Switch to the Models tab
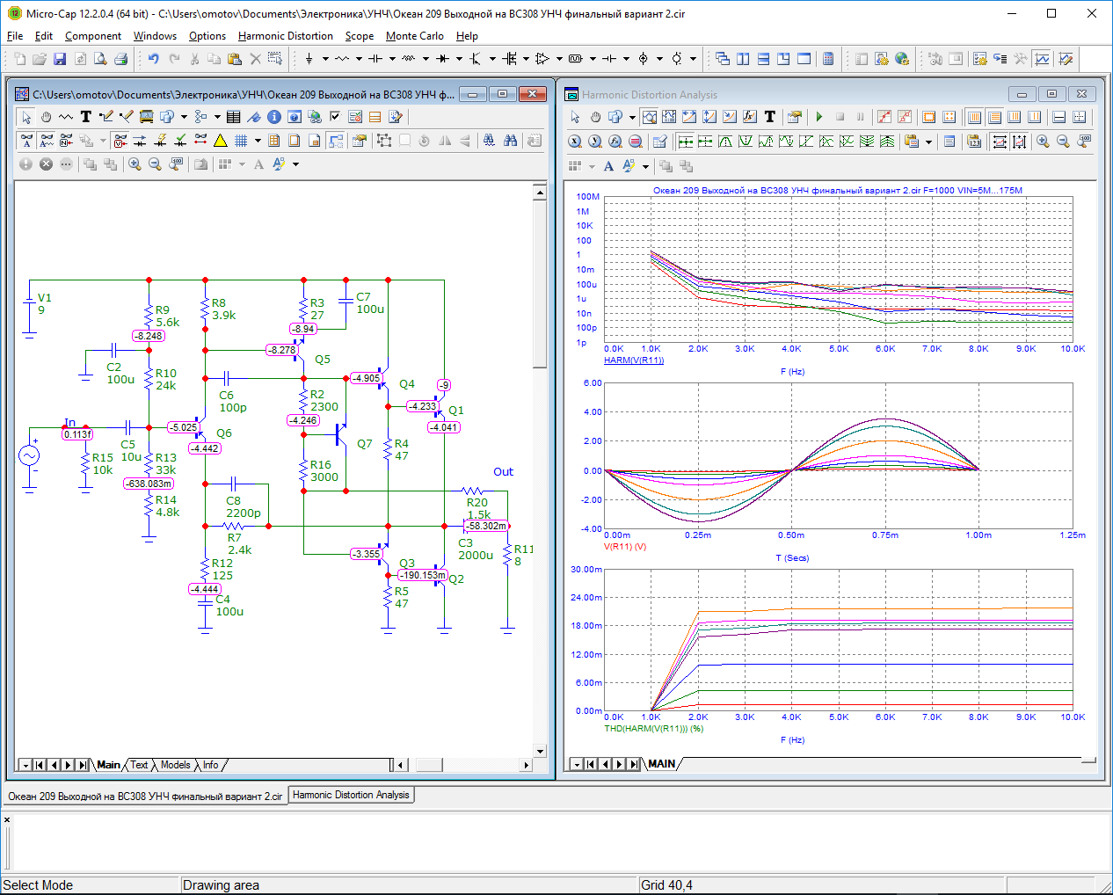1113x895 pixels. [x=175, y=765]
